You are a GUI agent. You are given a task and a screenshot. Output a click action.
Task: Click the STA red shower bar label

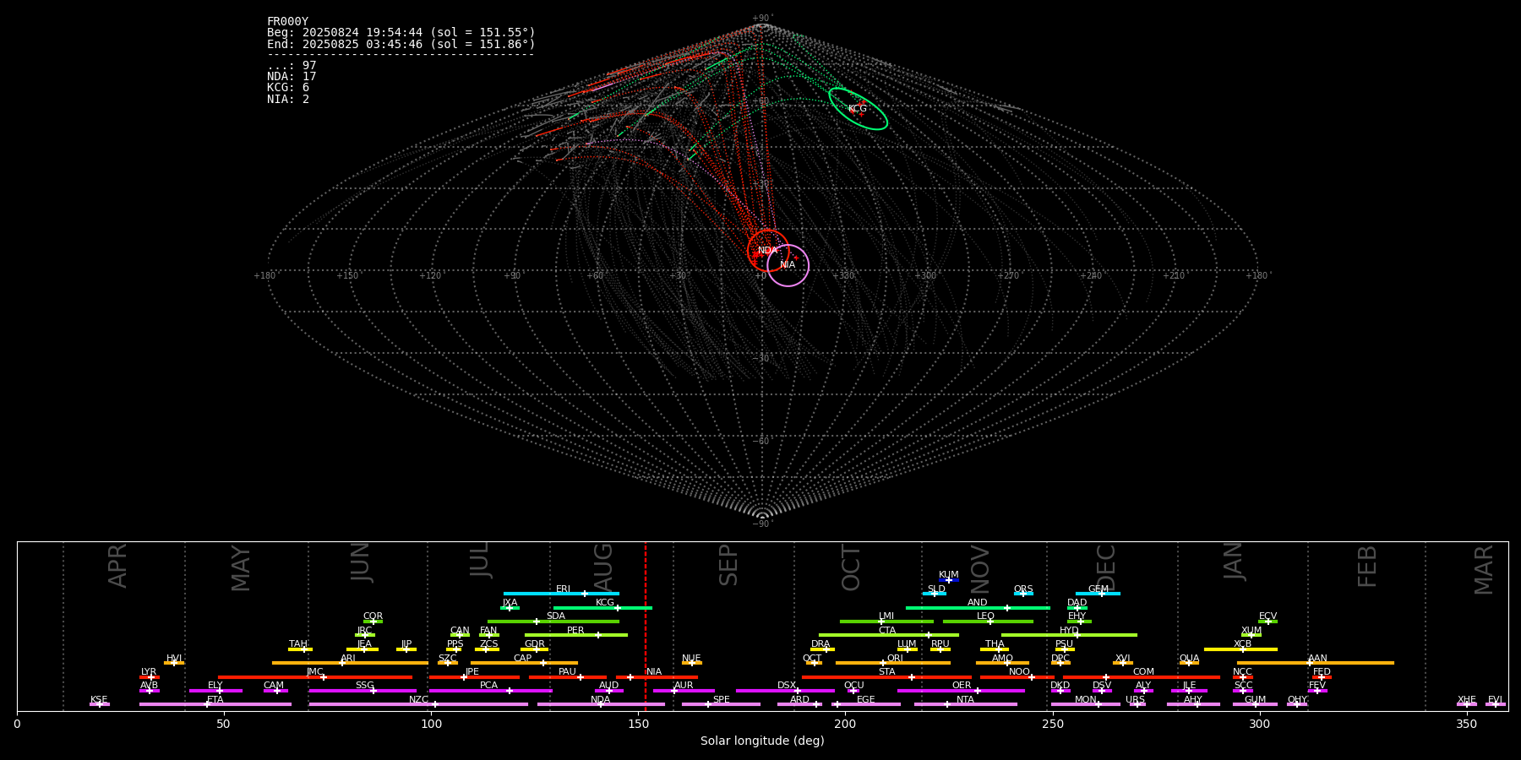886,672
